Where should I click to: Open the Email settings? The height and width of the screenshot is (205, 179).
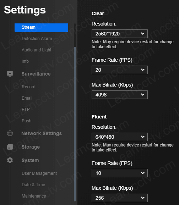(27, 98)
